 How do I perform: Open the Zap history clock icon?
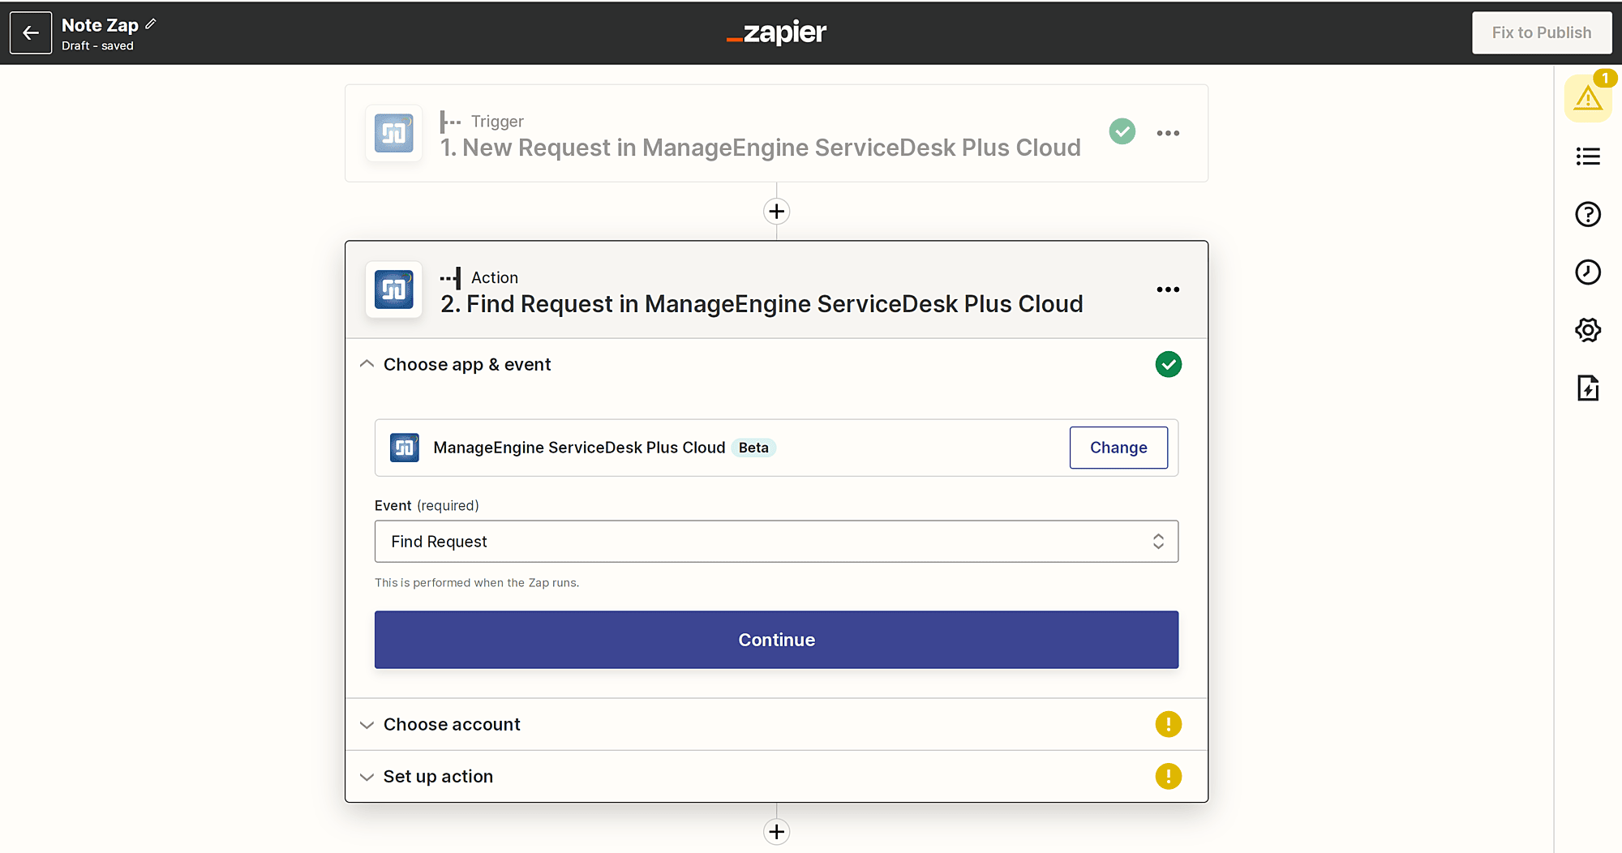pos(1588,272)
